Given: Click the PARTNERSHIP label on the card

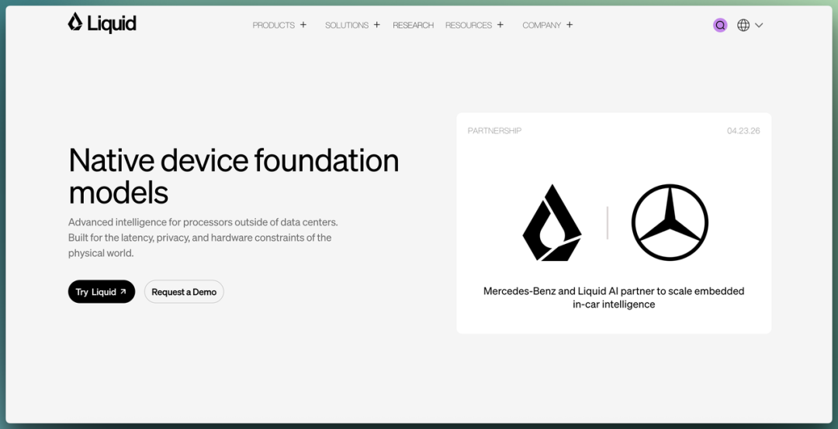Looking at the screenshot, I should [x=494, y=131].
